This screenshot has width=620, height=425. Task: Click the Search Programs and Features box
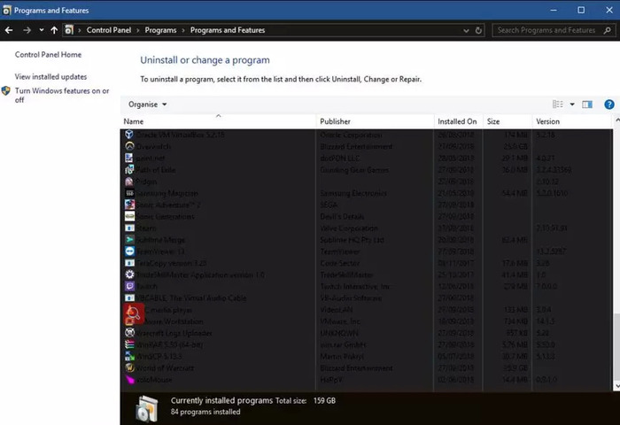pos(554,30)
